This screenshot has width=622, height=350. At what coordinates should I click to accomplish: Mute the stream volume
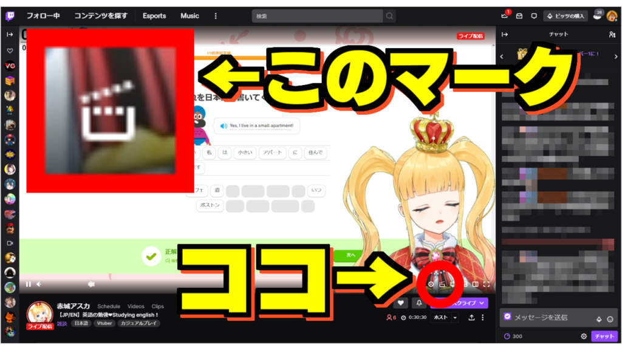(x=39, y=284)
